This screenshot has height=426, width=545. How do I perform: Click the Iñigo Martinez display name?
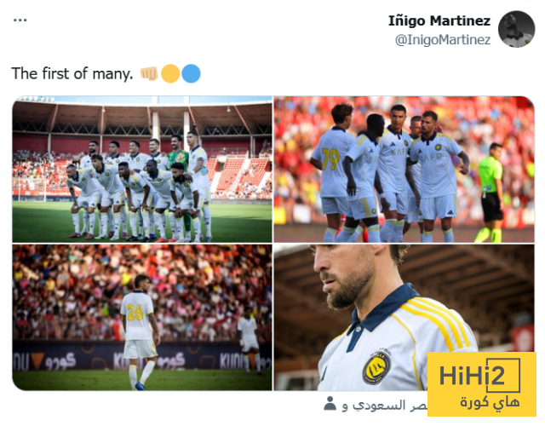[439, 20]
